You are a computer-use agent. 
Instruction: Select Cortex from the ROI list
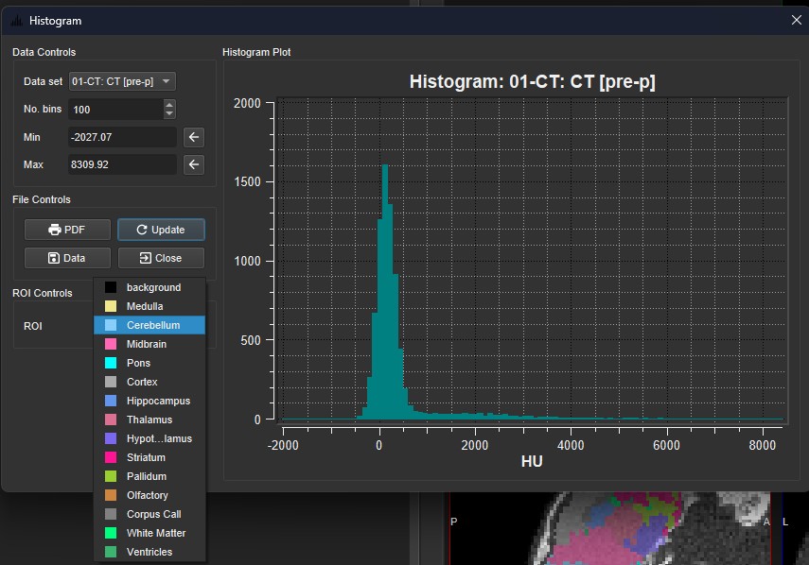[149, 382]
